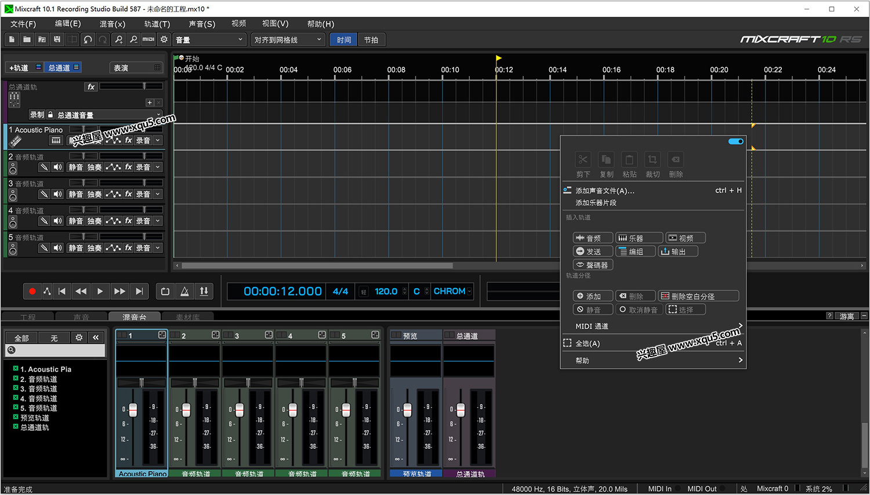Click the 输出 insert track button
Image resolution: width=870 pixels, height=495 pixels.
(677, 252)
